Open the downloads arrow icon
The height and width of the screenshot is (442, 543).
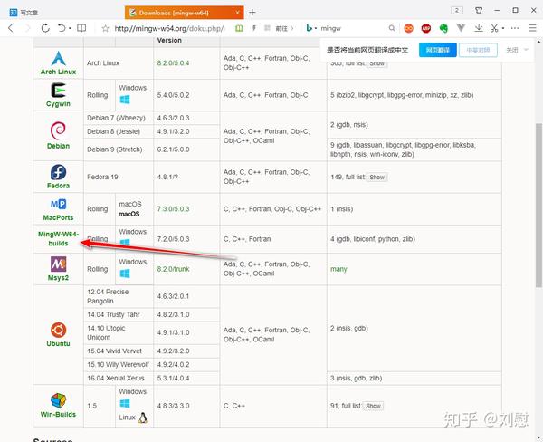(479, 28)
